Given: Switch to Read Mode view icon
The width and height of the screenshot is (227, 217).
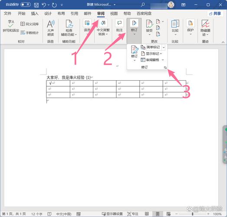Looking at the screenshot, I should pos(147,214).
